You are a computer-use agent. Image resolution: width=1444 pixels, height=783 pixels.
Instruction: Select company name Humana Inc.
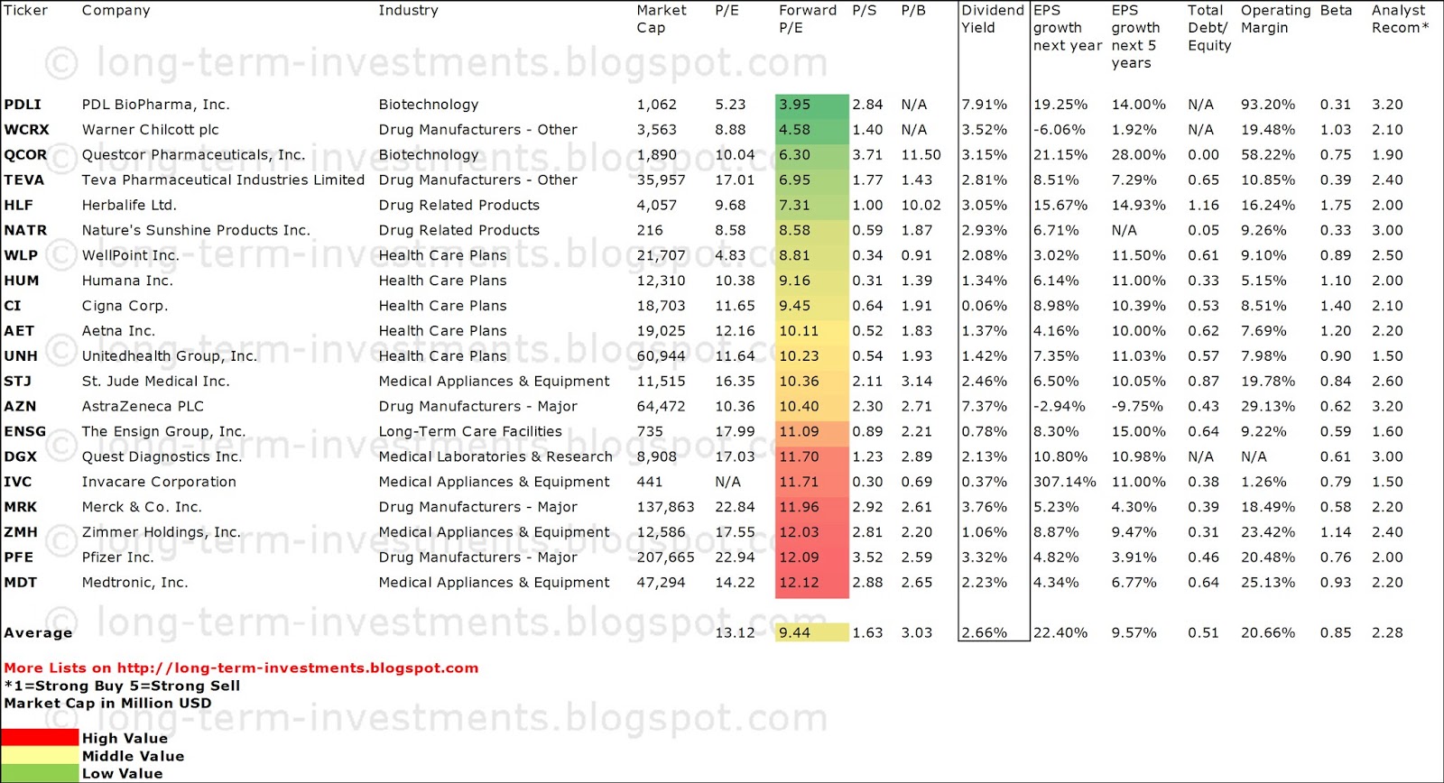(127, 281)
